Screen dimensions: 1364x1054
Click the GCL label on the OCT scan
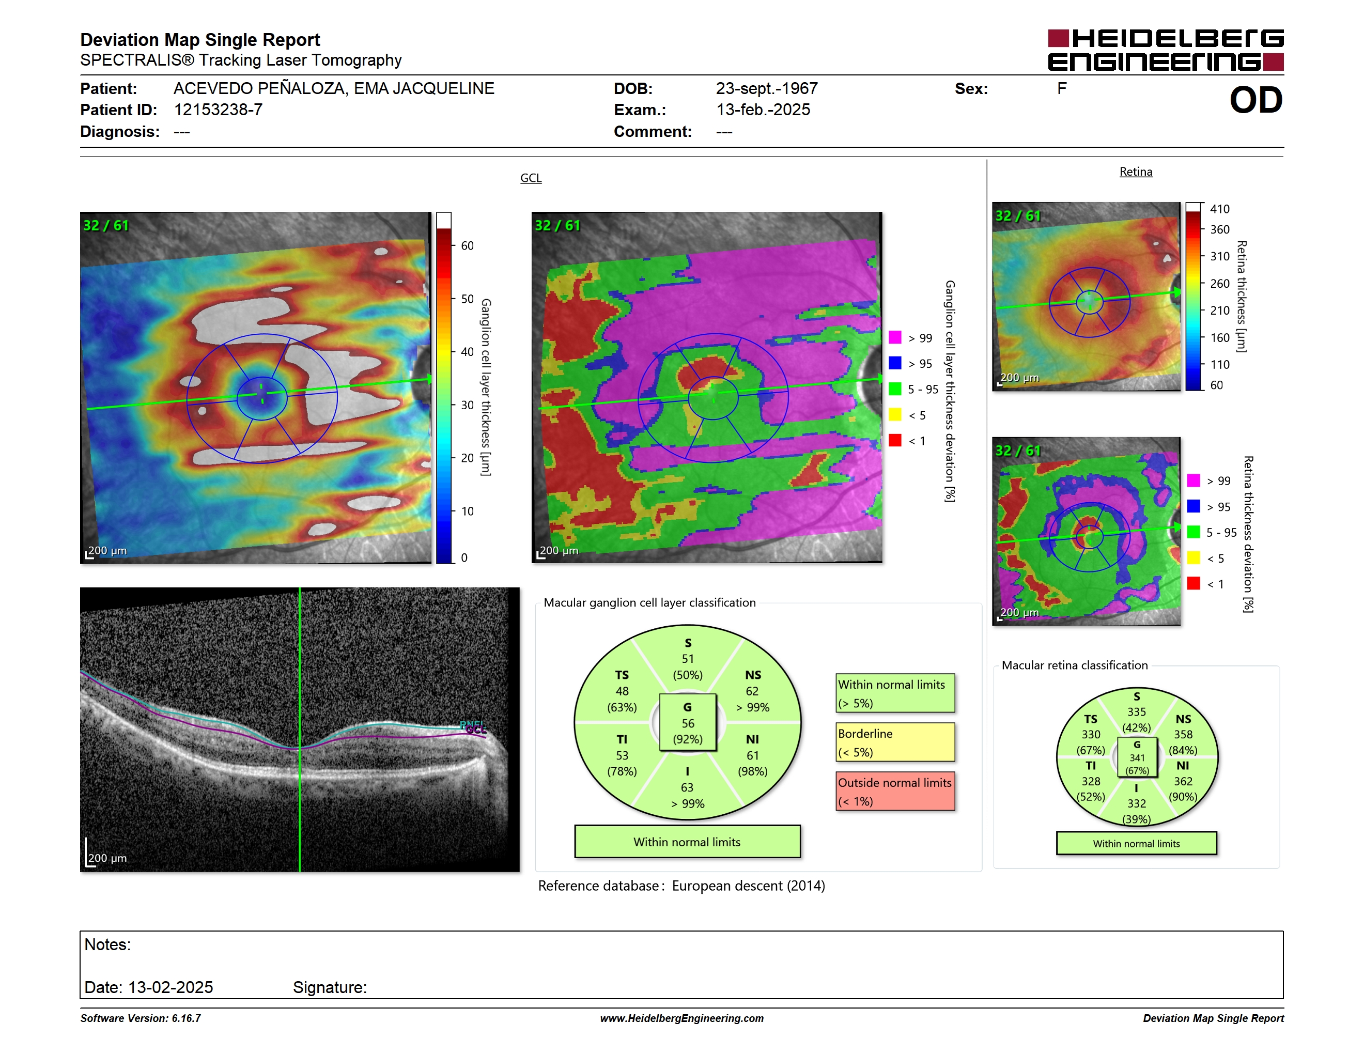pos(476,730)
